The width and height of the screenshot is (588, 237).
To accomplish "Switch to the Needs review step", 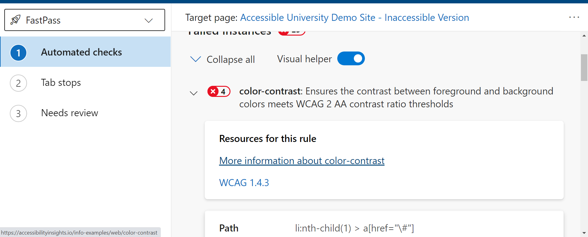I will pyautogui.click(x=69, y=113).
